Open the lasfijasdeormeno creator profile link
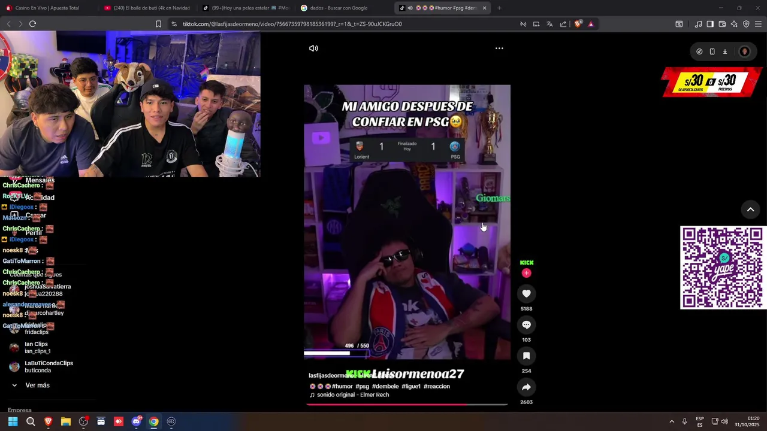This screenshot has height=431, width=767. point(332,375)
